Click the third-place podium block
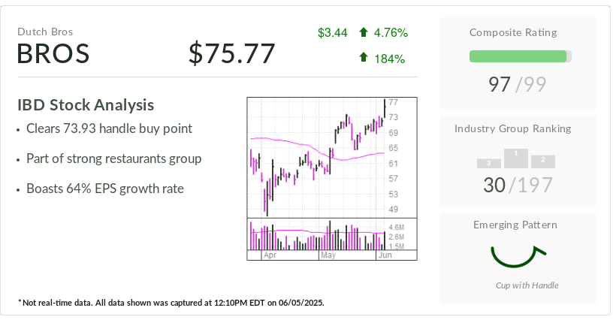The image size is (613, 323). [x=489, y=163]
